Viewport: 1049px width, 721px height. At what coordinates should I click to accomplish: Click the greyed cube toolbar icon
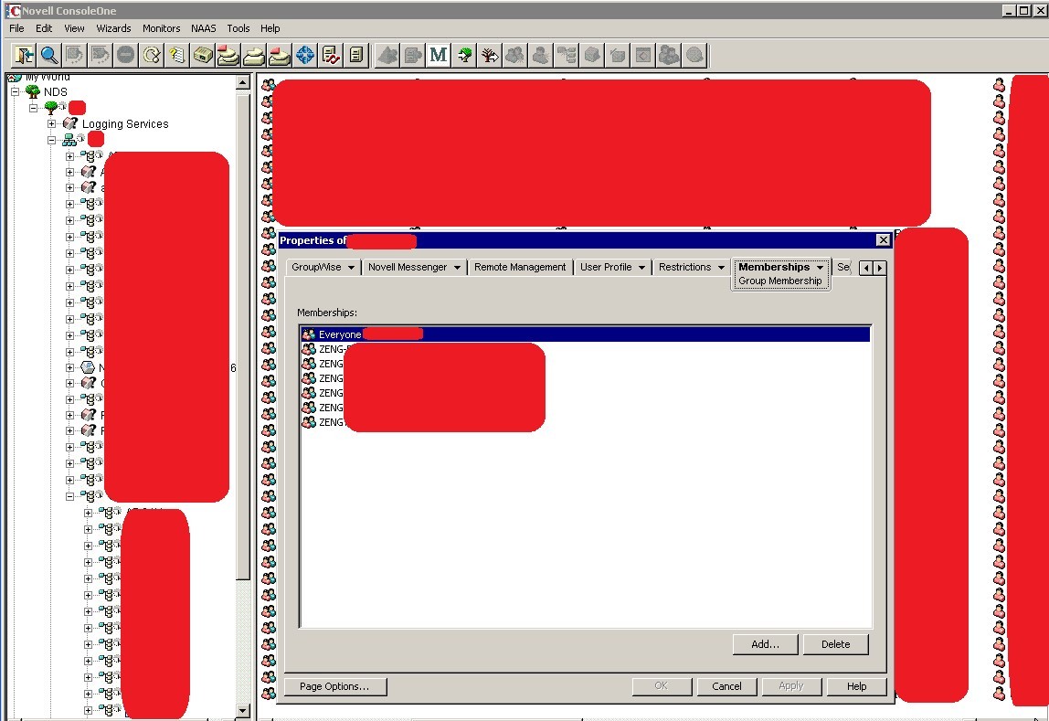592,55
